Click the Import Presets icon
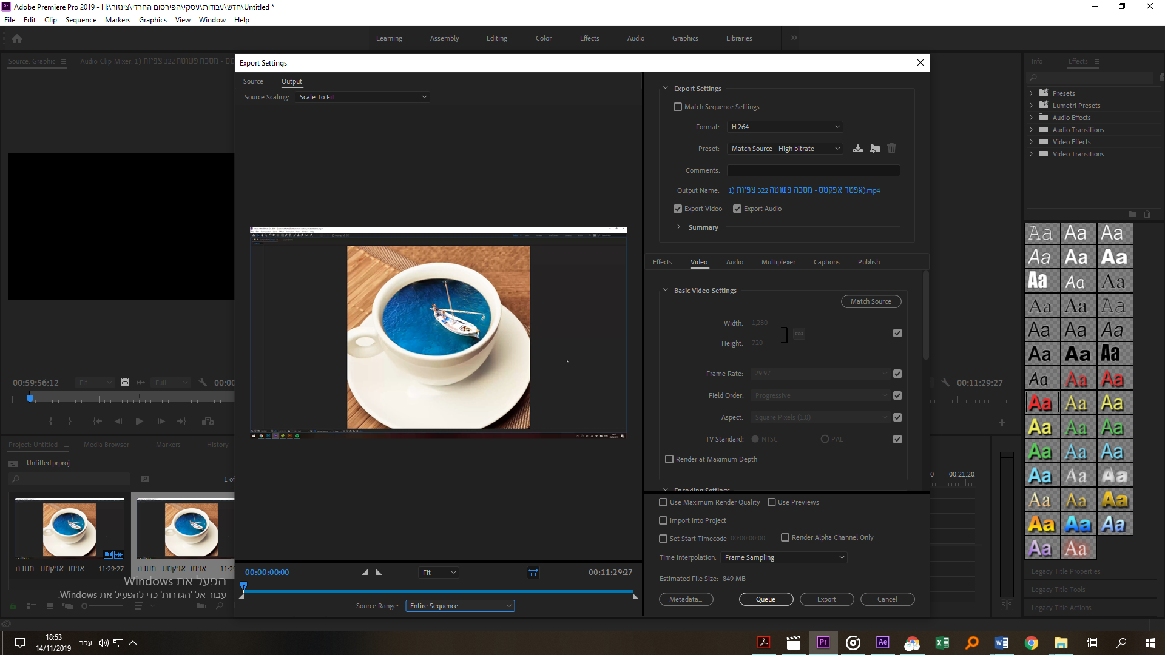This screenshot has width=1165, height=655. click(874, 149)
